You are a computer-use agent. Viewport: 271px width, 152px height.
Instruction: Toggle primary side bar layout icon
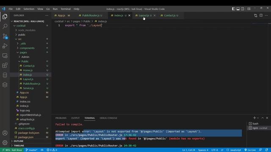tap(233, 9)
